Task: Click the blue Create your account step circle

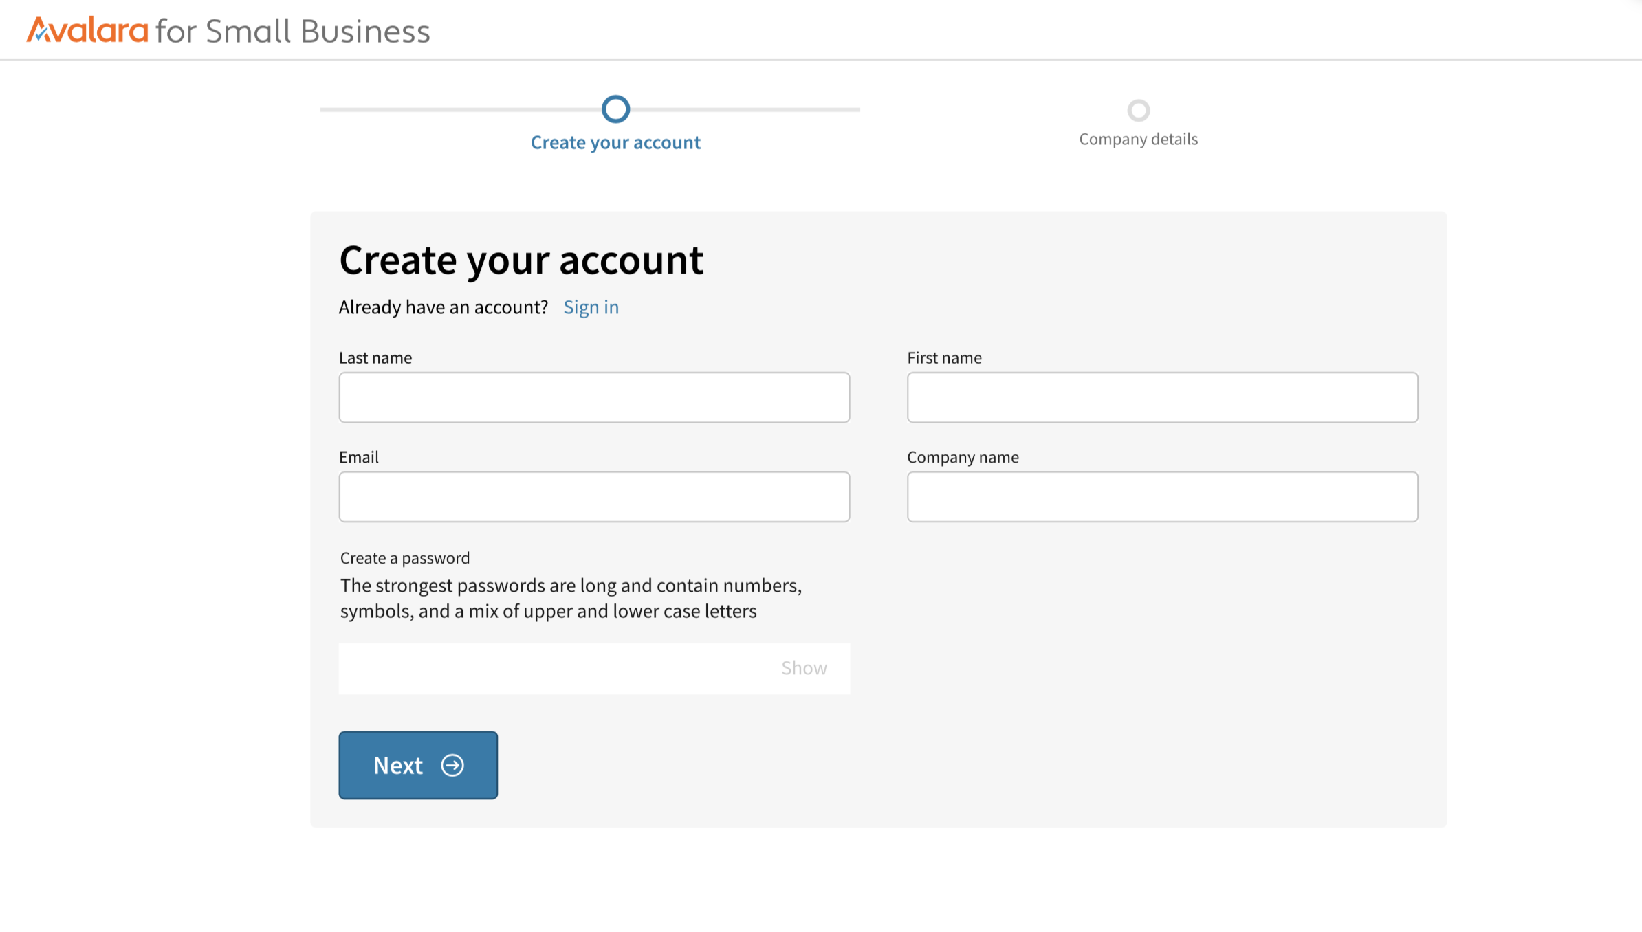Action: [x=615, y=109]
